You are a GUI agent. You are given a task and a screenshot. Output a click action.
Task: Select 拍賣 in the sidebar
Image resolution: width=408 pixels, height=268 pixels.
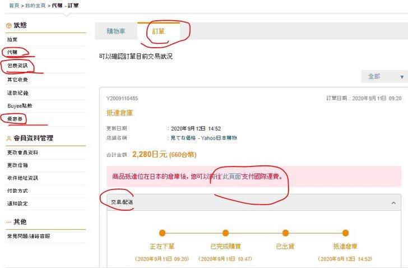point(12,40)
